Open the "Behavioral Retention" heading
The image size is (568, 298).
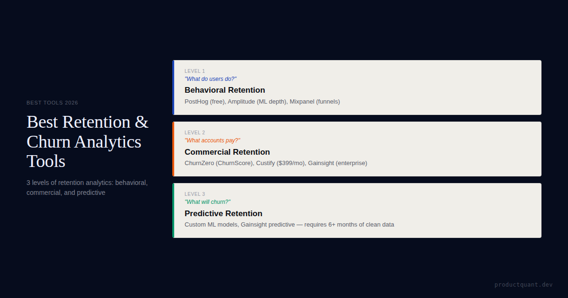coord(224,90)
